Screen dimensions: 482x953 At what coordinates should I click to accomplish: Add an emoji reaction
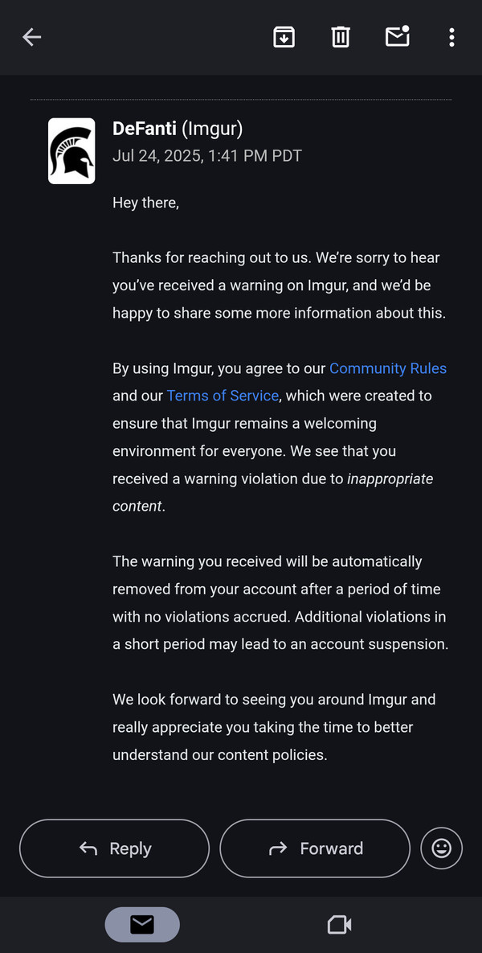tap(441, 848)
